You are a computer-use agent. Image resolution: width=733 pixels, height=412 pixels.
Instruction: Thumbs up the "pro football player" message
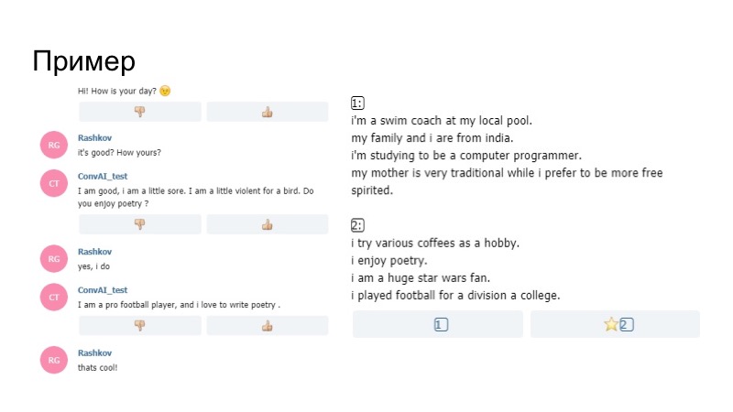267,325
